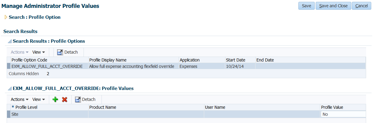Detach the Profile Values table
374x123 pixels.
[85, 99]
